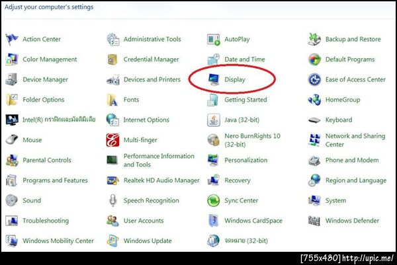Click the Mouse icon
Screen dimensions: 397x265
tap(12, 140)
